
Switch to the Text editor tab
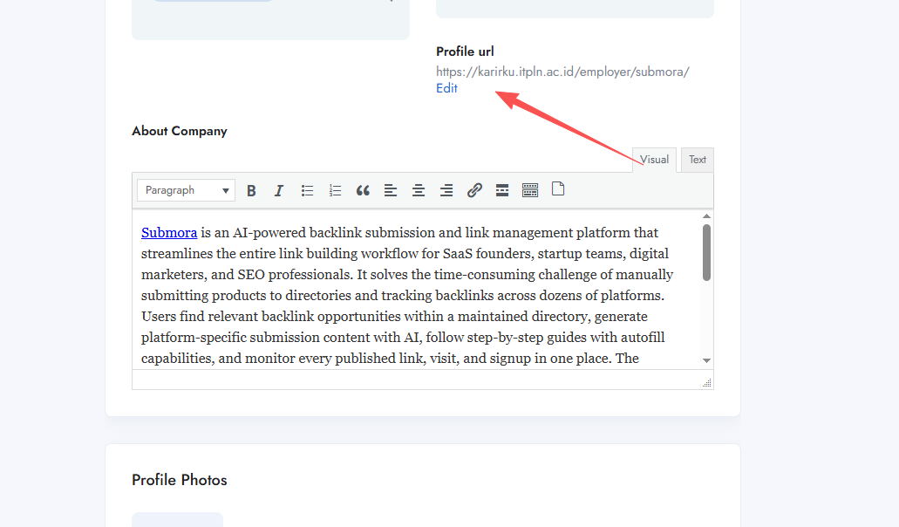(x=698, y=160)
